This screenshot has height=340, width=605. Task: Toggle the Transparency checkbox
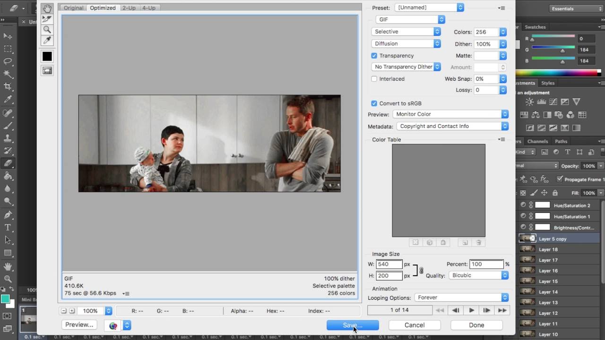click(374, 56)
